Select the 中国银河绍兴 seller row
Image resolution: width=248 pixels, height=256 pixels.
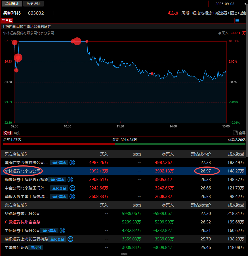tap(123, 248)
